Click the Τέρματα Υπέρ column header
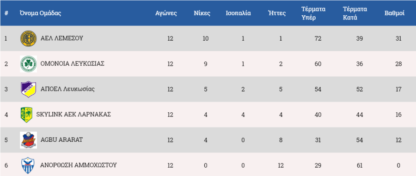The width and height of the screenshot is (416, 176). 313,13
